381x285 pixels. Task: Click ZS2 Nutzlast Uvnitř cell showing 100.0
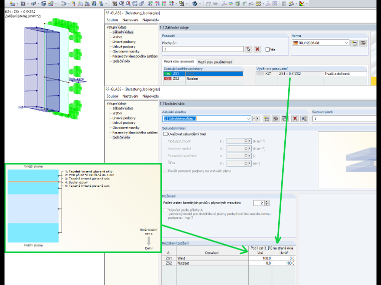click(284, 263)
